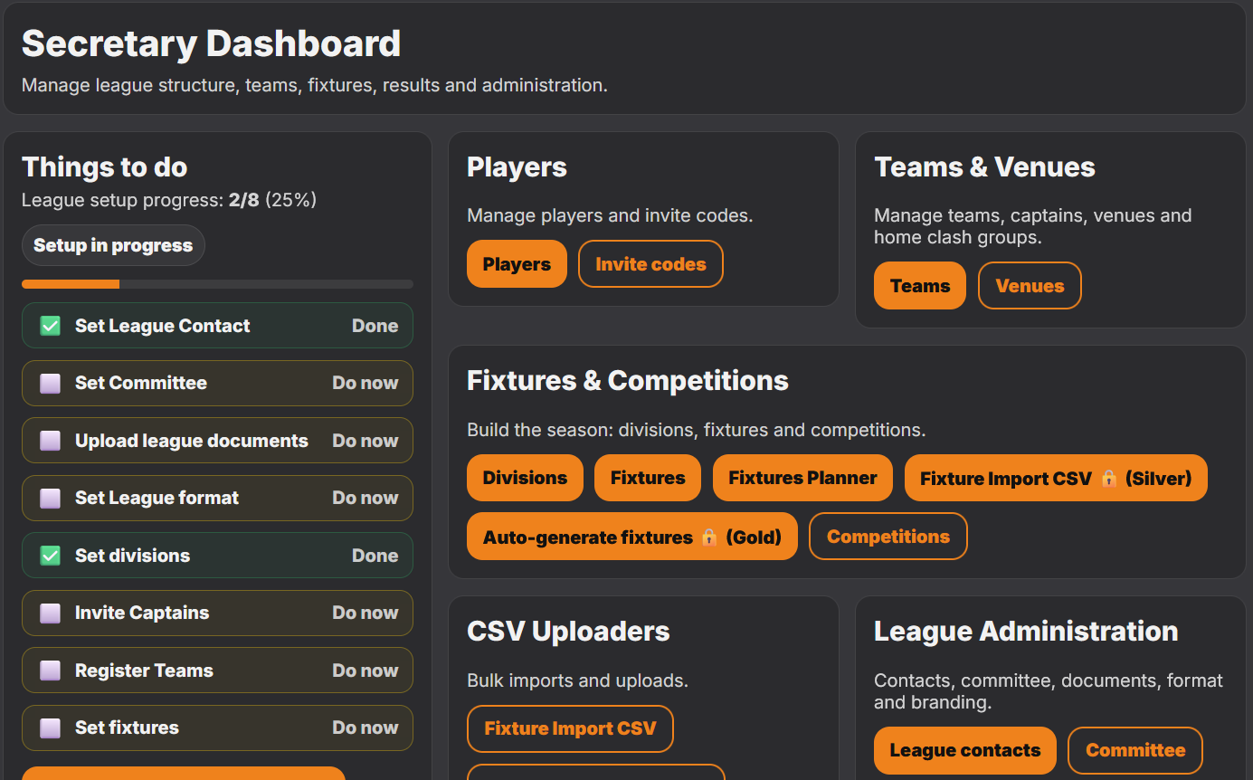Toggle the Set League Contact checkbox
Viewport: 1253px width, 780px height.
pos(51,326)
